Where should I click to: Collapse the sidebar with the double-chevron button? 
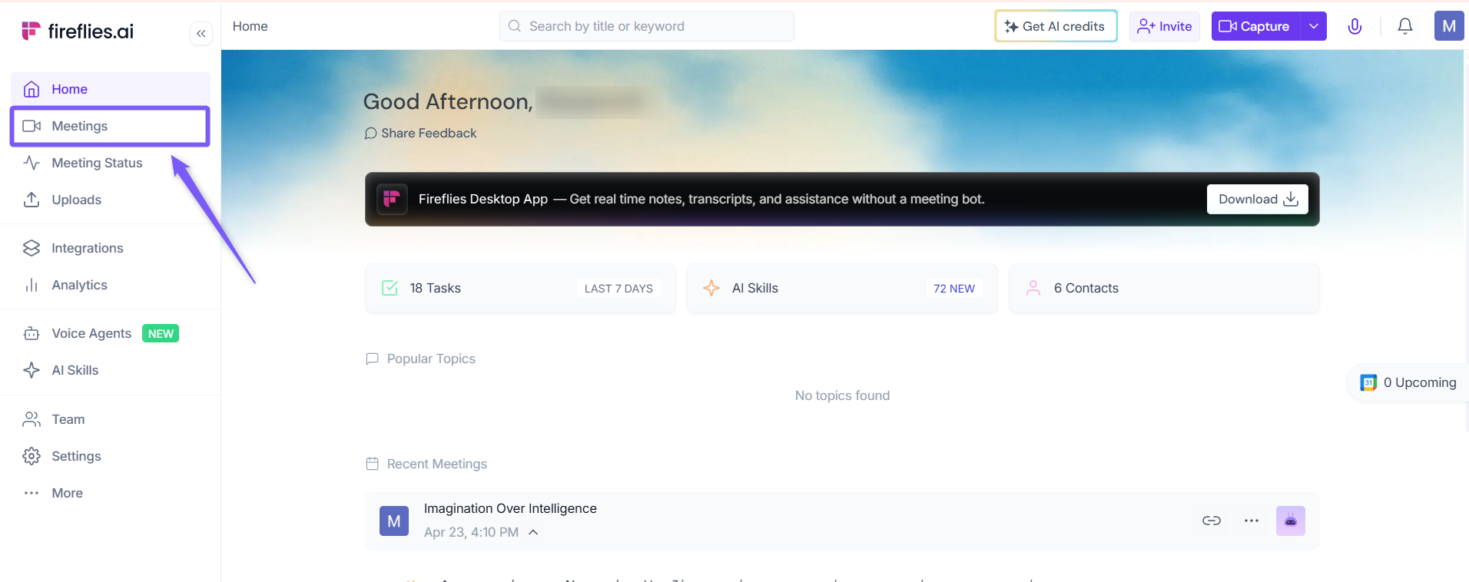coord(201,34)
